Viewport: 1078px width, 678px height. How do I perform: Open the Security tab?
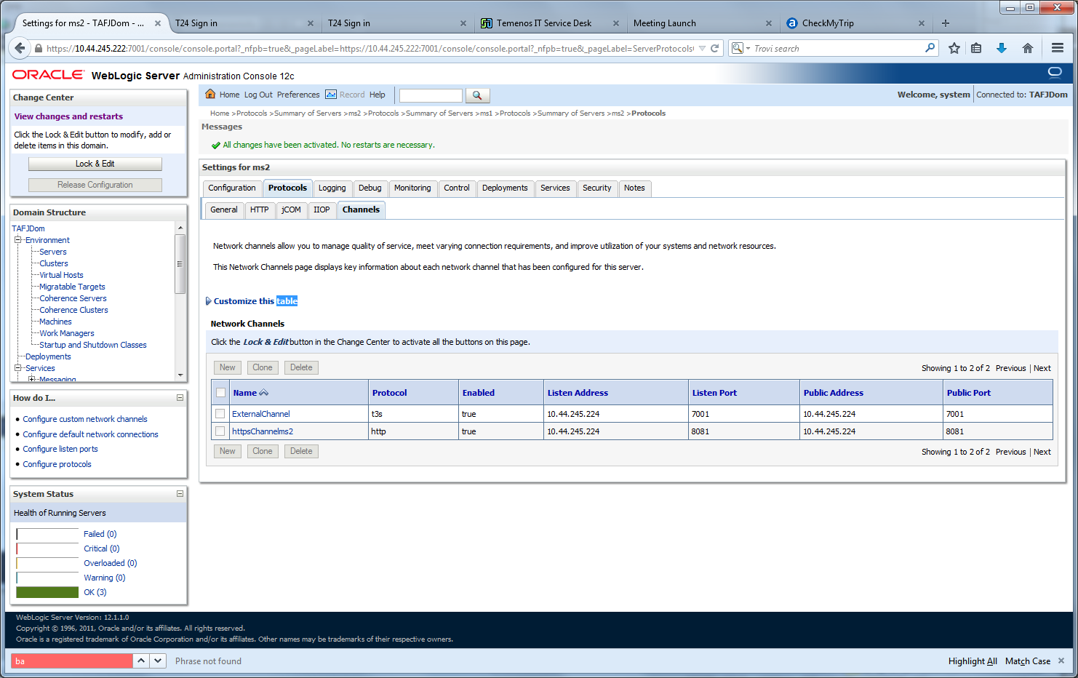597,188
